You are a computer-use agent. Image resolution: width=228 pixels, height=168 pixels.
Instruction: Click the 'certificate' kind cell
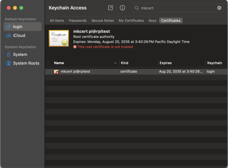[x=129, y=71]
